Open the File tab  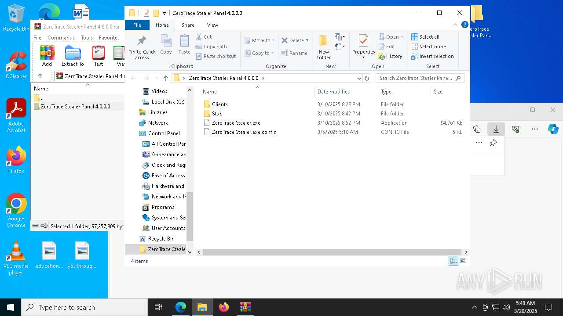click(x=137, y=25)
